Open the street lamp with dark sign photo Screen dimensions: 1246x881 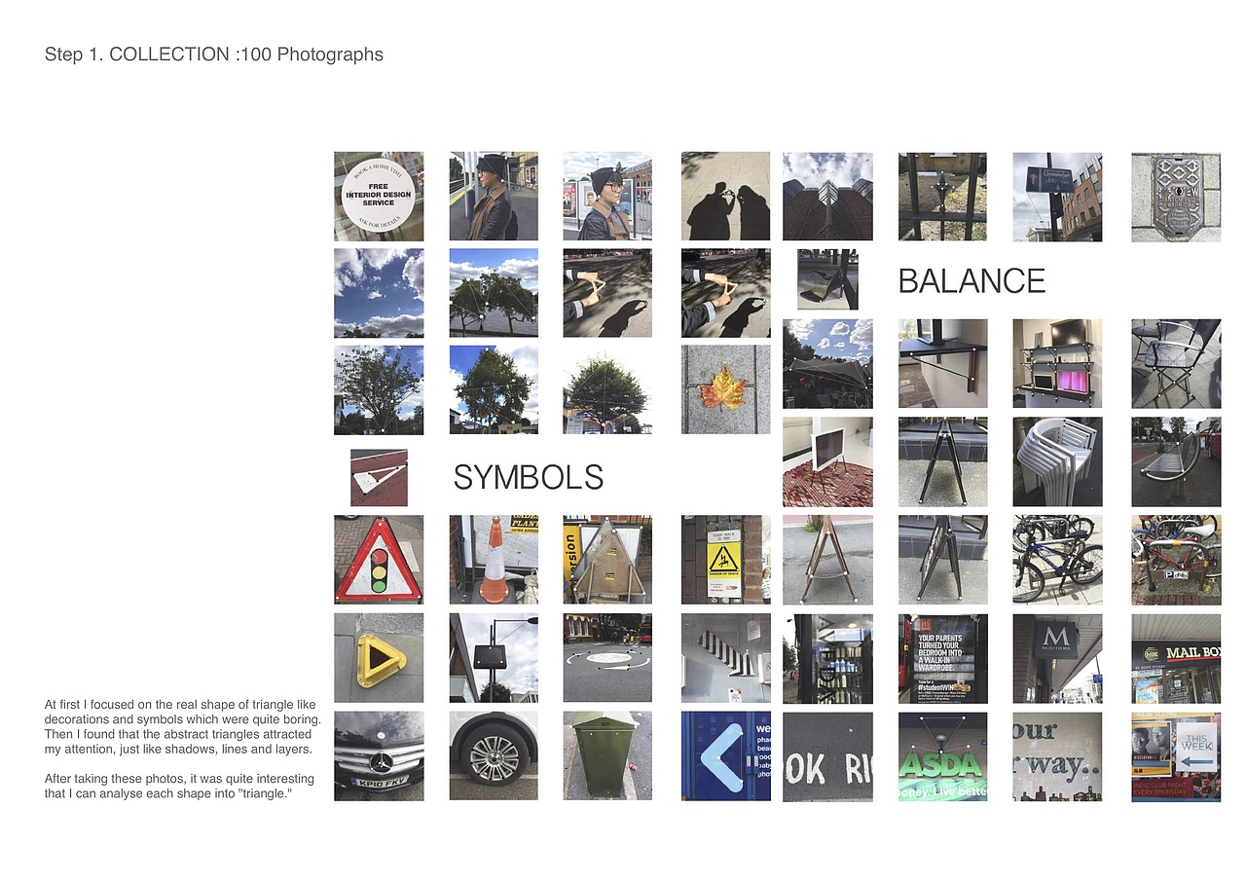494,658
